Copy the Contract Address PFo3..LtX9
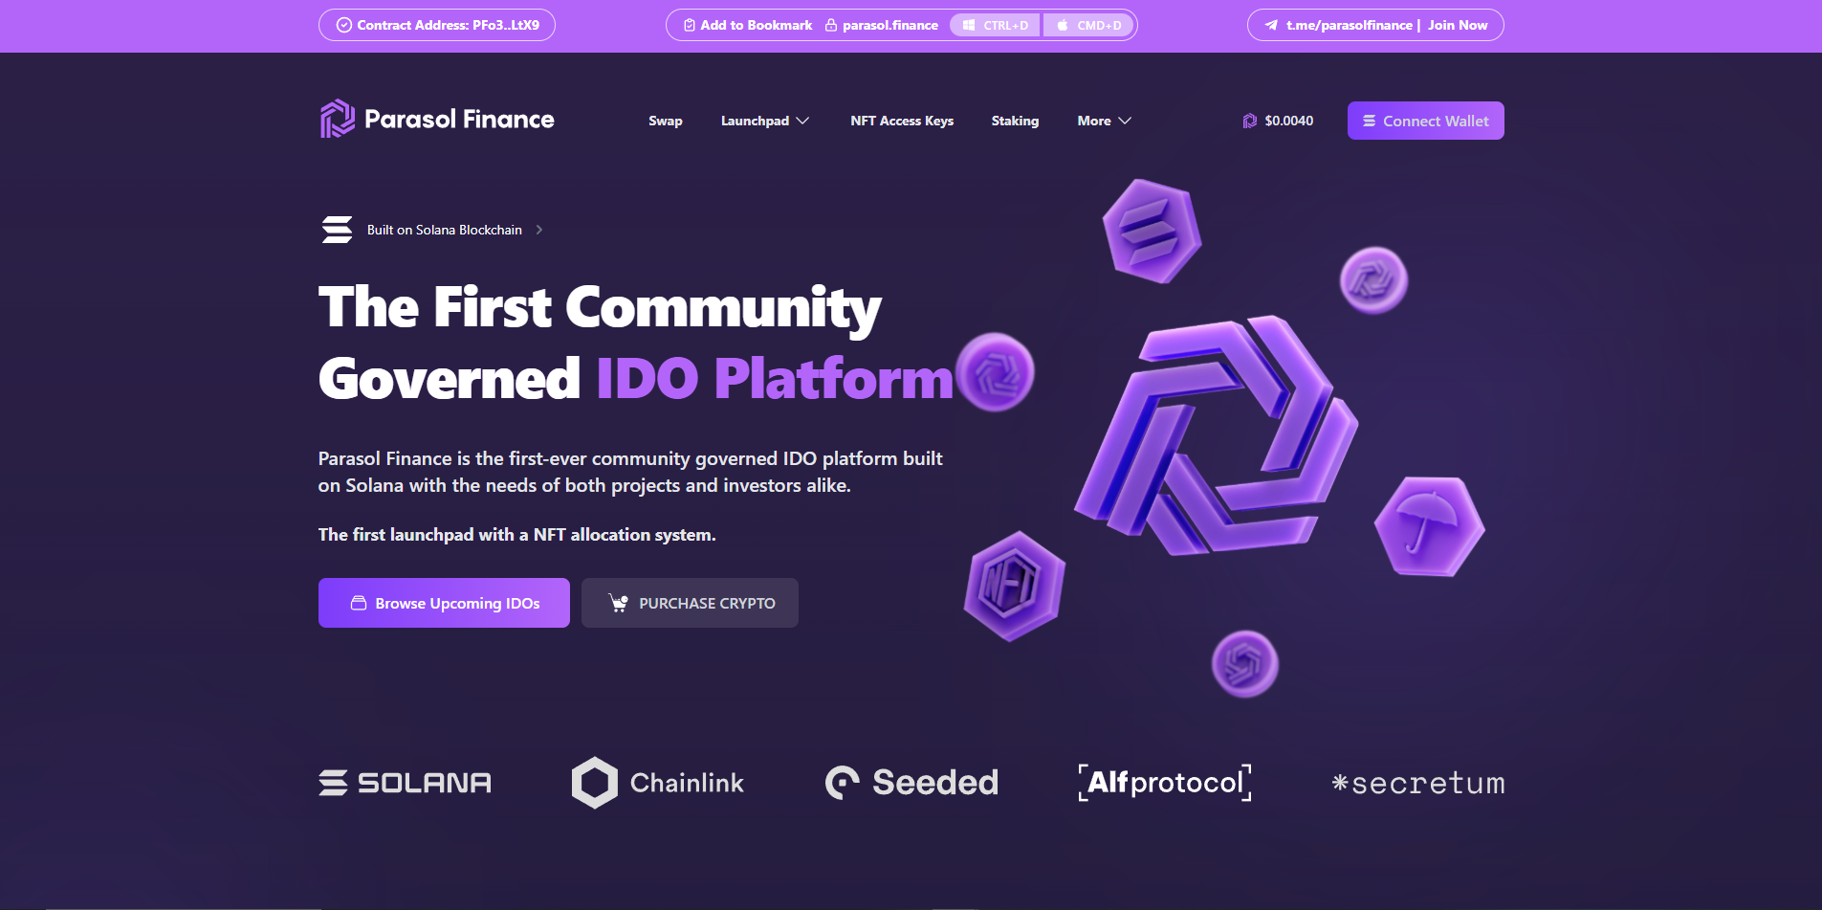The height and width of the screenshot is (910, 1822). [437, 25]
